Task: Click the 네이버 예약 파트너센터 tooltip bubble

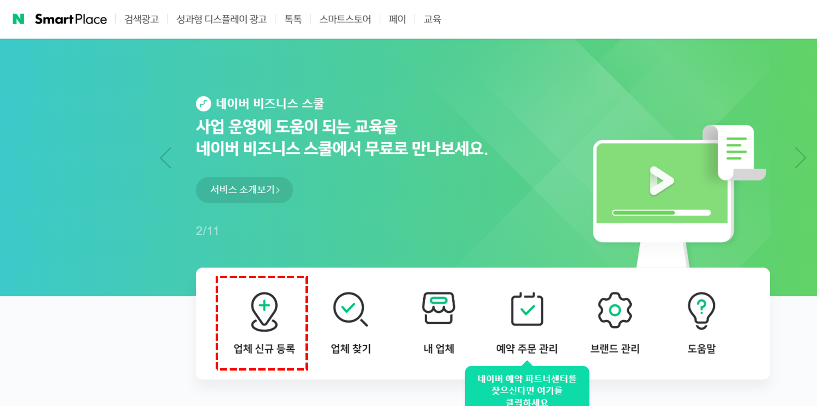Action: pyautogui.click(x=527, y=386)
